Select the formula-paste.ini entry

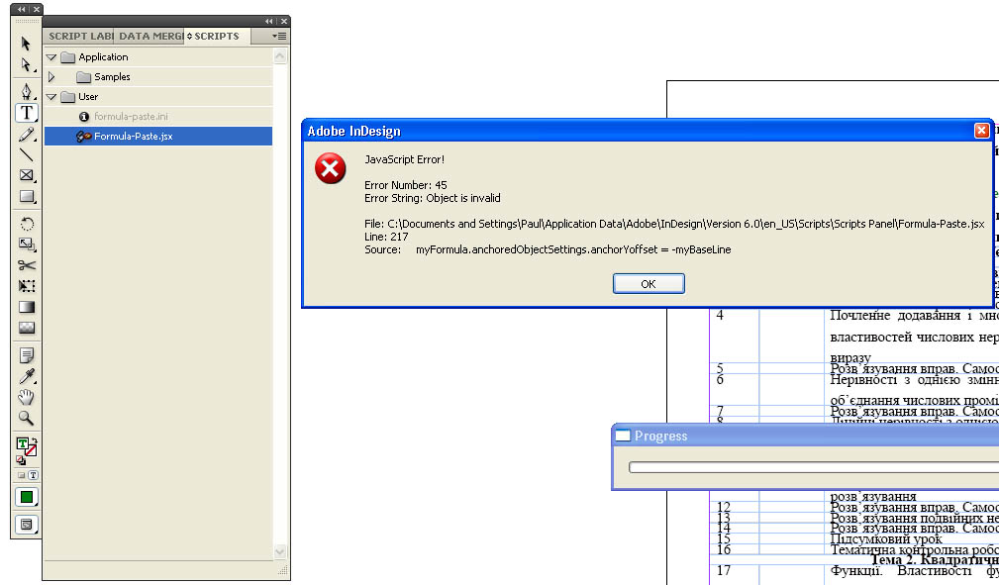pyautogui.click(x=158, y=117)
